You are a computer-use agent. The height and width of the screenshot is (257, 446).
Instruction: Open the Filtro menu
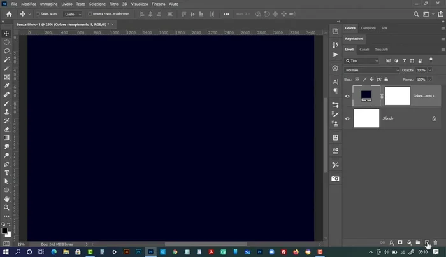coord(113,4)
